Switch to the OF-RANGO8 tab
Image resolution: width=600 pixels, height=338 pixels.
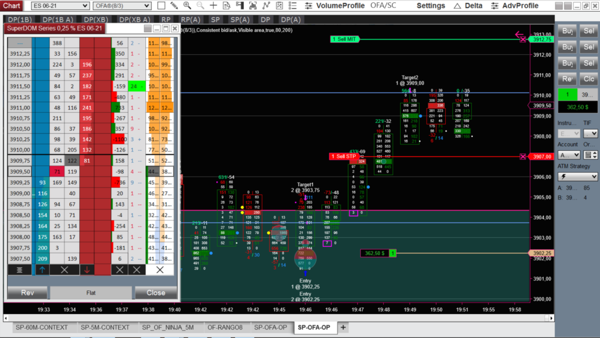[x=225, y=327]
